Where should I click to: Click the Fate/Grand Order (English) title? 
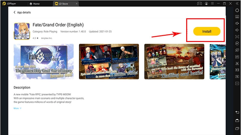pos(58,25)
